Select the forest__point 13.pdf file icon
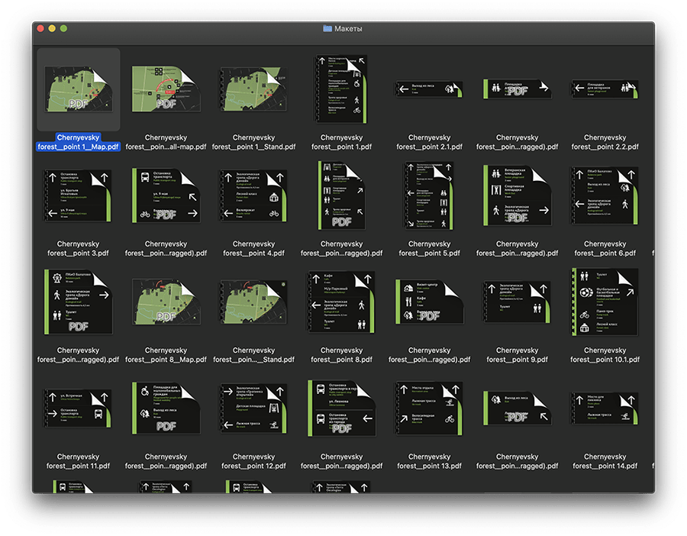687x536 pixels. coord(429,408)
